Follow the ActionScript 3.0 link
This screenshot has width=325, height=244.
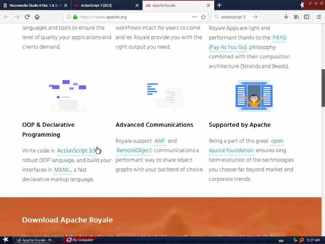tap(77, 151)
